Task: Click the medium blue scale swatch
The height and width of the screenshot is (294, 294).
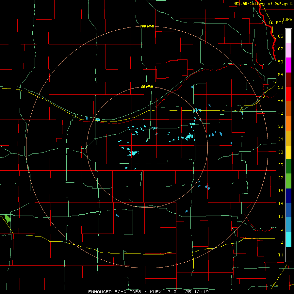Action: coord(288,210)
